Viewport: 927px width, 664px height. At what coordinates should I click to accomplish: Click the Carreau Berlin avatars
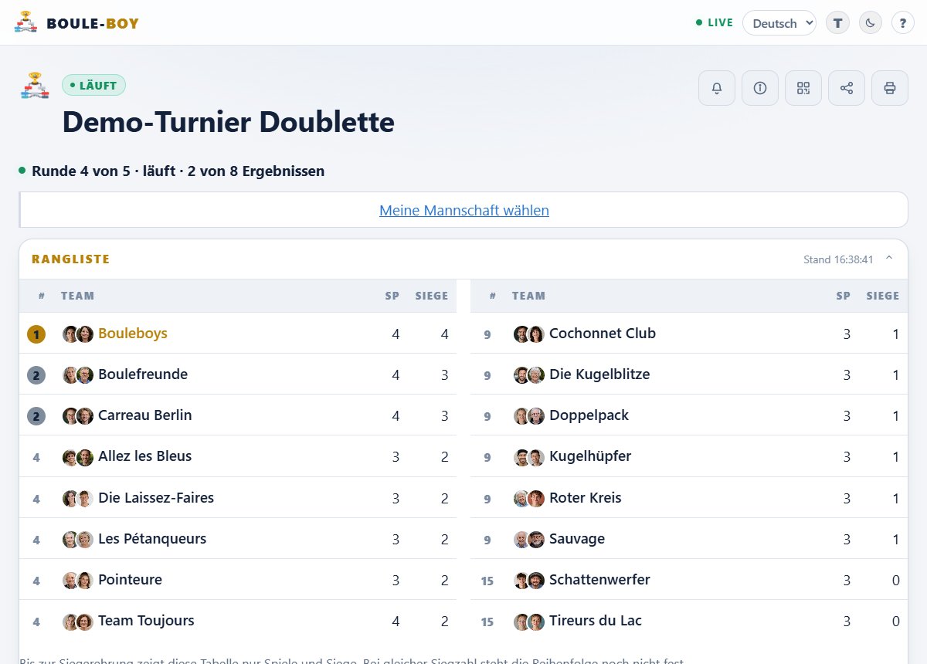pyautogui.click(x=78, y=415)
